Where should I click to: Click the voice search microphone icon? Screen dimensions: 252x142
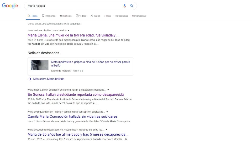pyautogui.click(x=125, y=6)
